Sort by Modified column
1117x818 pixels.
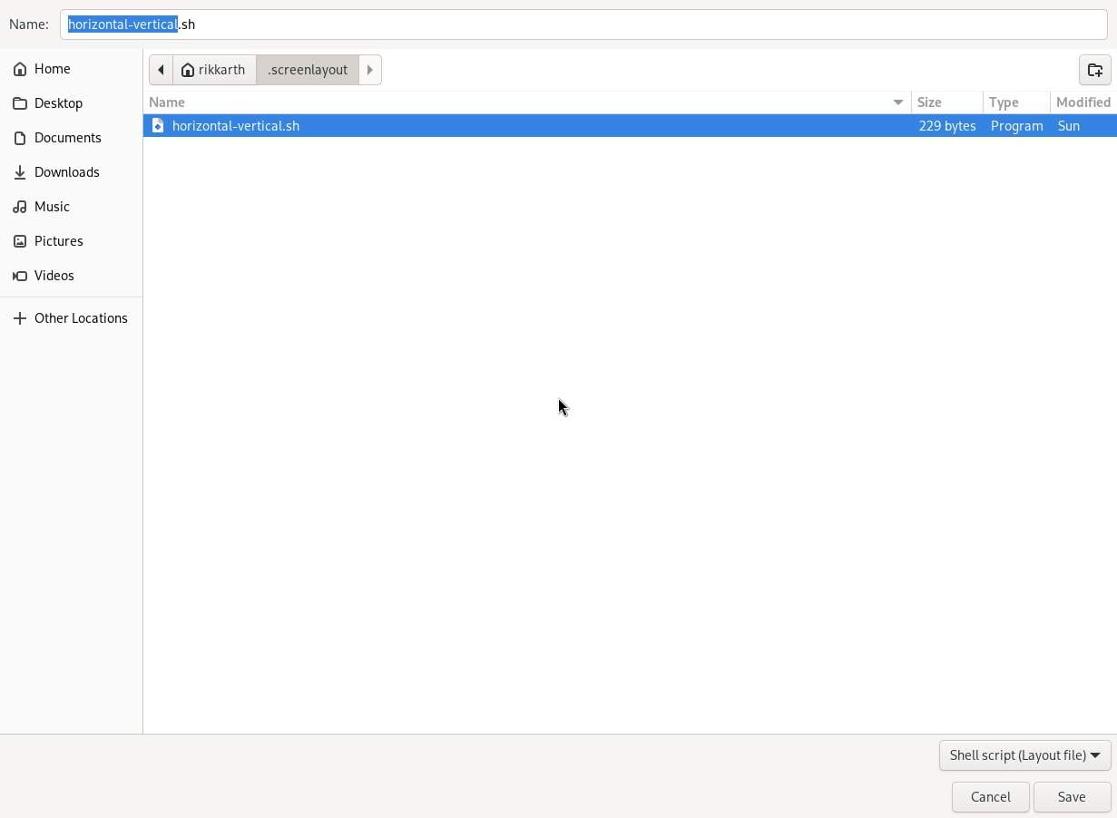(x=1083, y=102)
